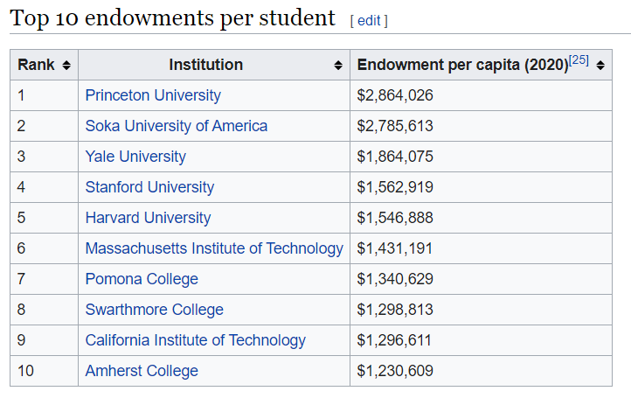Go to Pomona College page
This screenshot has height=398, width=631.
point(142,279)
